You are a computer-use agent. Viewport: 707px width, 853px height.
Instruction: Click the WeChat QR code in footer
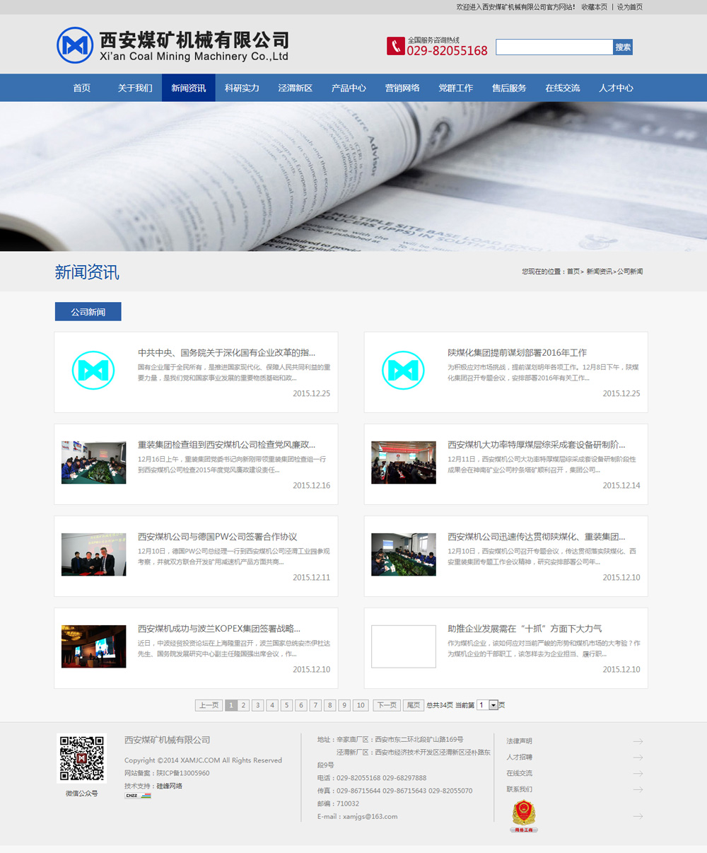[x=81, y=758]
